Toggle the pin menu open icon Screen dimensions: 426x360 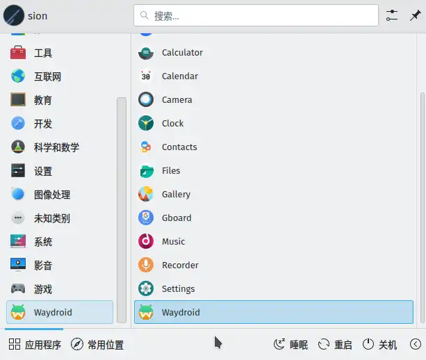click(x=413, y=15)
